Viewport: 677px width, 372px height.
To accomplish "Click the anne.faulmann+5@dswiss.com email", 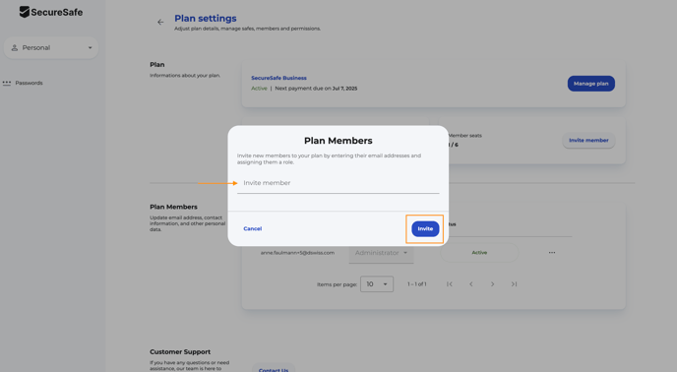I will [297, 253].
